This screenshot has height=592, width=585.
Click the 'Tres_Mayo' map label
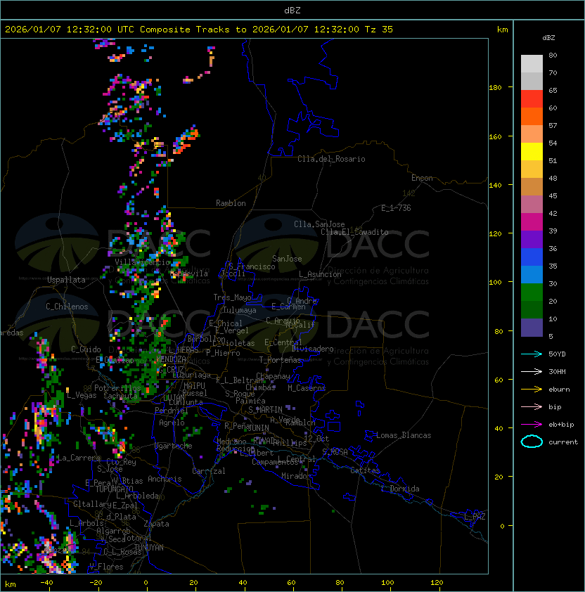click(x=232, y=297)
